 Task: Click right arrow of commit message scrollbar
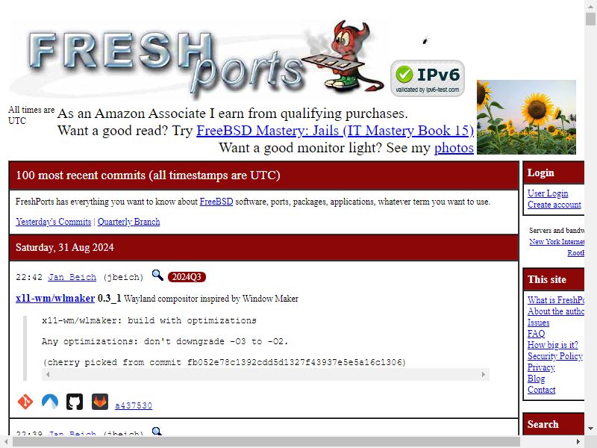click(484, 375)
